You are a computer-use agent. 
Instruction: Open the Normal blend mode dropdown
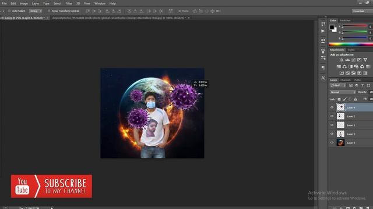click(343, 92)
